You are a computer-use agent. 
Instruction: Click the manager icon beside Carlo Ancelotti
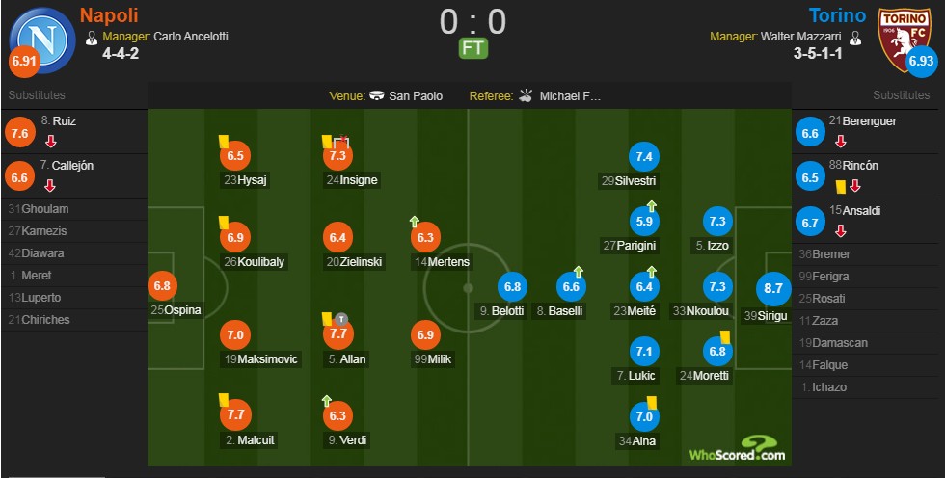[x=92, y=38]
